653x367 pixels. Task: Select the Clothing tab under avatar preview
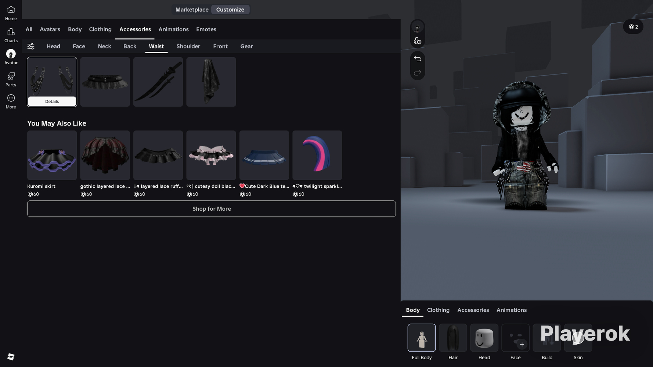(x=438, y=310)
